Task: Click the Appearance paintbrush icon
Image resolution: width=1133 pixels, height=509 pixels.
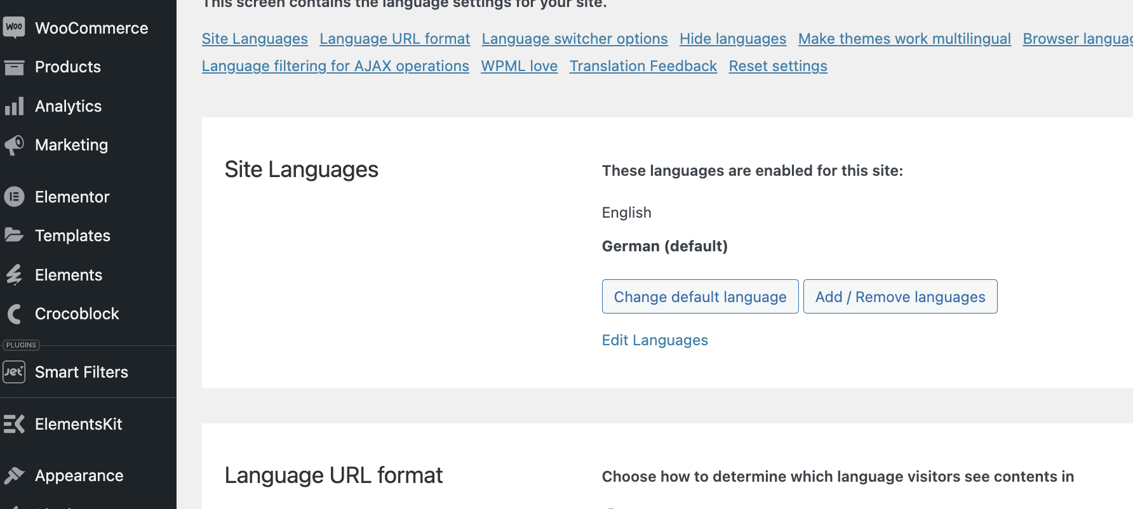Action: pyautogui.click(x=14, y=475)
